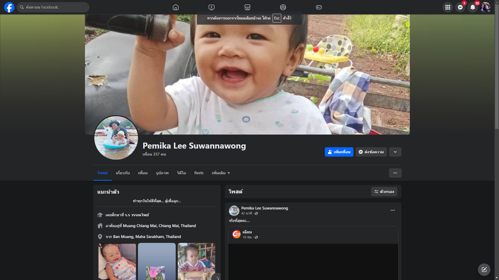Open post options three-dot menu
The image size is (499, 280).
[x=392, y=210]
